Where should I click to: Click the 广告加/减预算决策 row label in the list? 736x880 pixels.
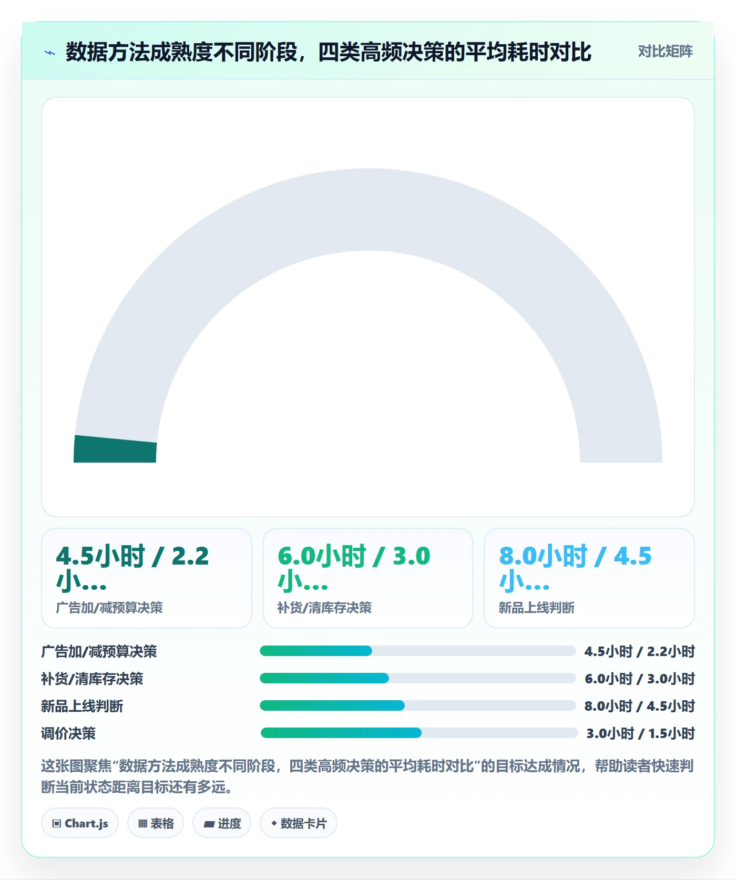(x=99, y=651)
